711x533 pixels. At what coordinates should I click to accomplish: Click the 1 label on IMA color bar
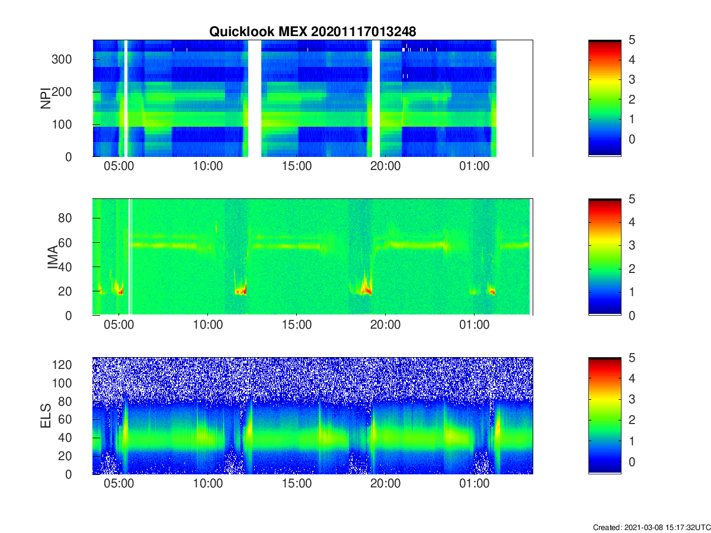click(x=632, y=292)
